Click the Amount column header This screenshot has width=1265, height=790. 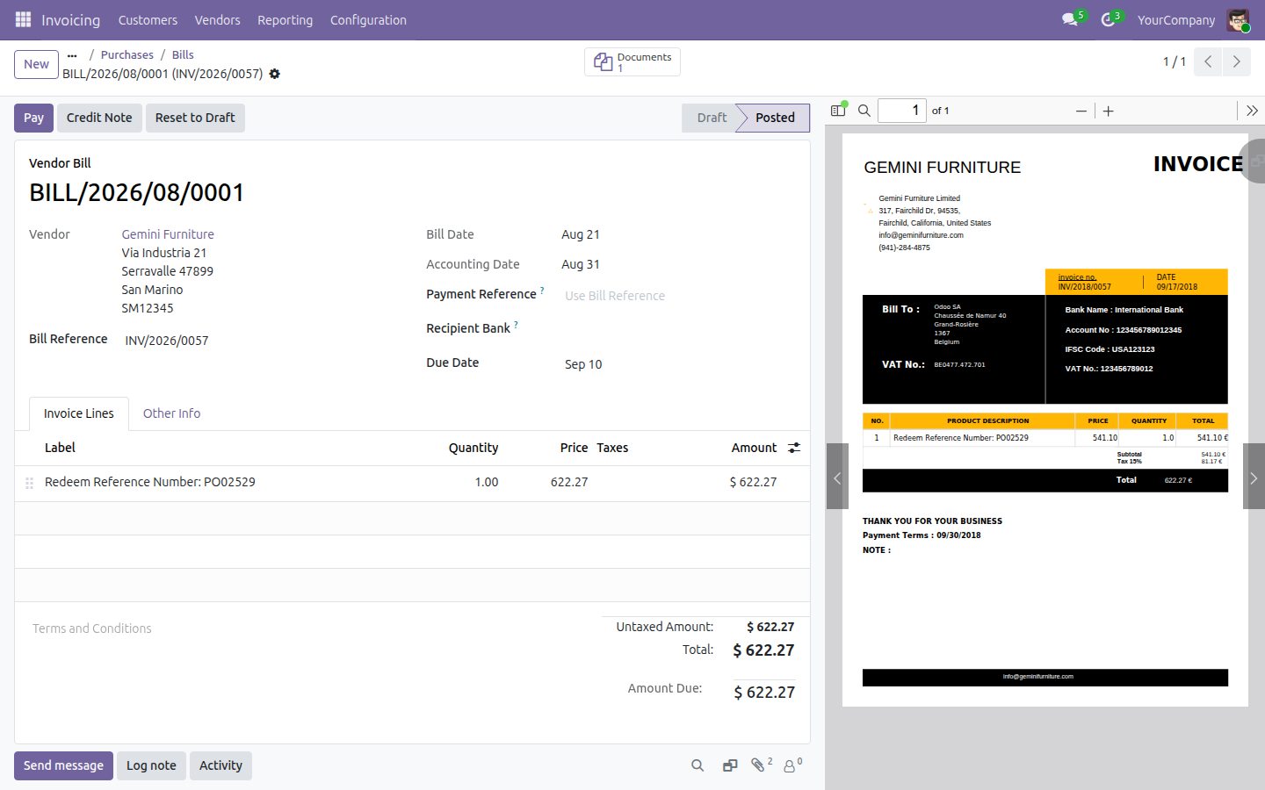(754, 448)
